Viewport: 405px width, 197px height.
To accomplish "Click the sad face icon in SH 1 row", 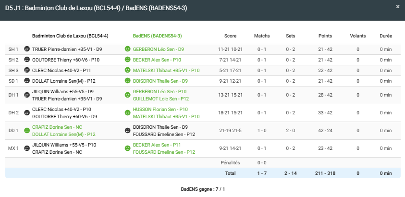I will (x=27, y=49).
